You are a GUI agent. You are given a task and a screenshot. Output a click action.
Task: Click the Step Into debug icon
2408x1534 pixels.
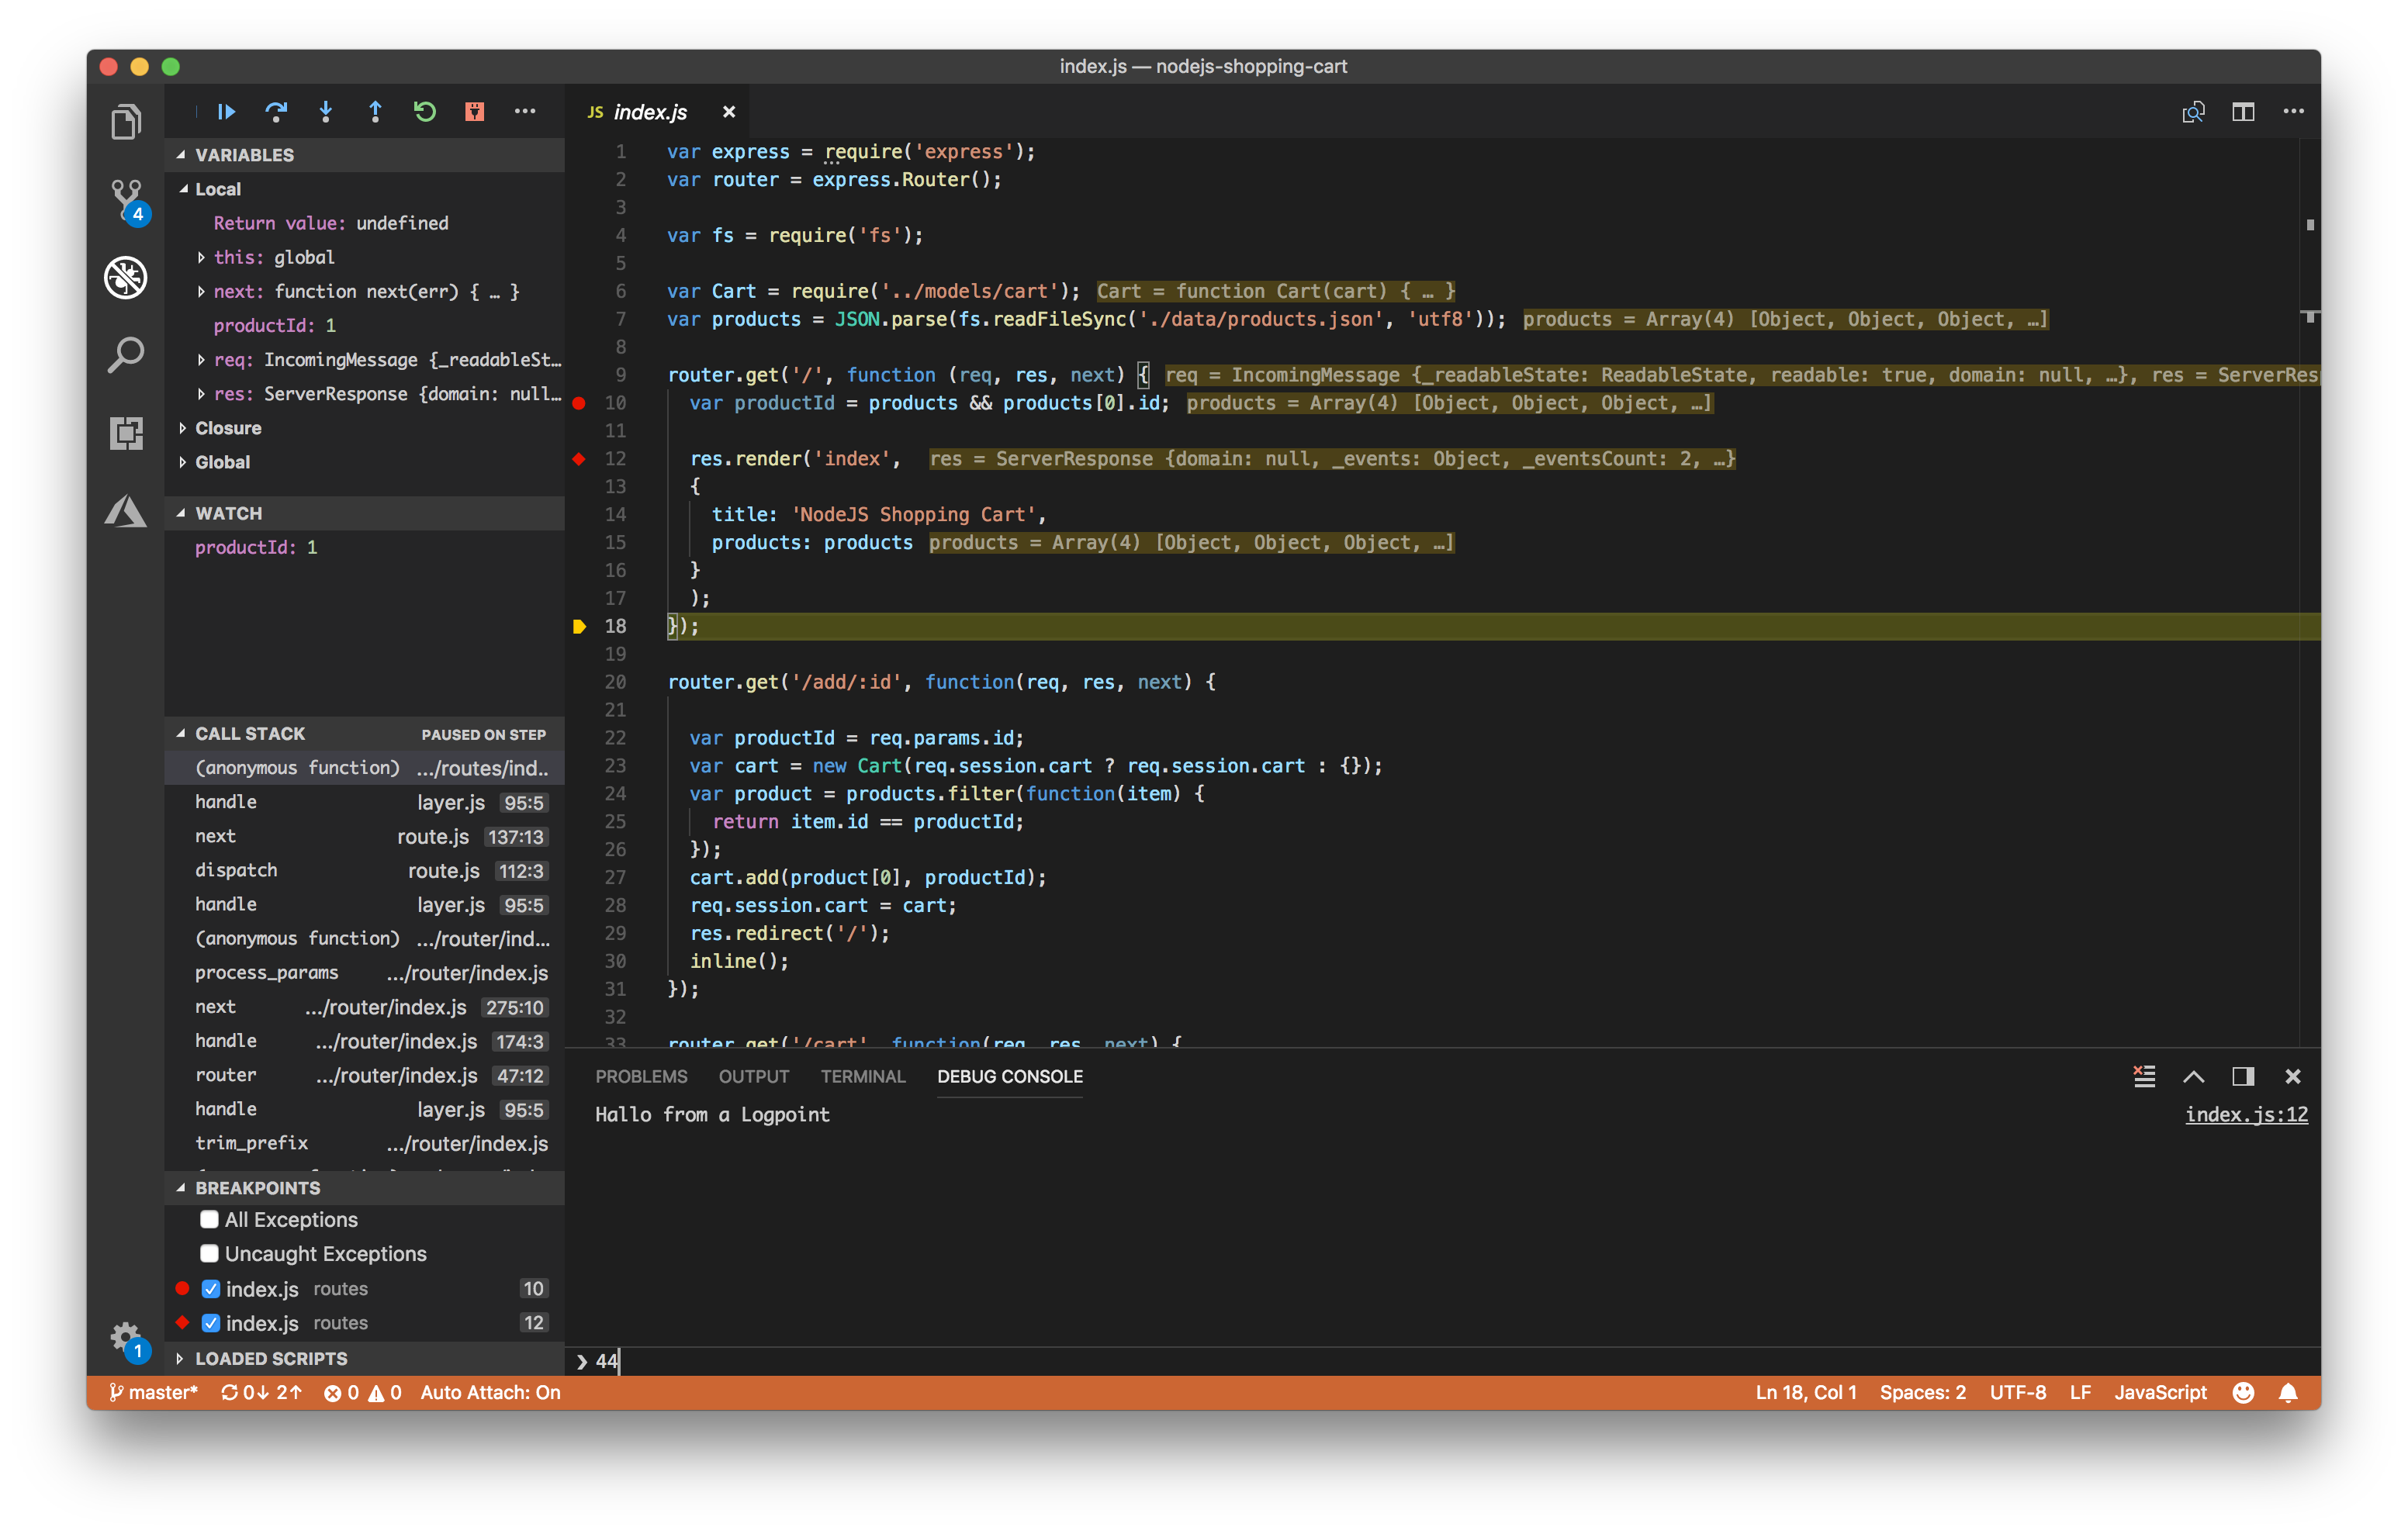pos(323,112)
